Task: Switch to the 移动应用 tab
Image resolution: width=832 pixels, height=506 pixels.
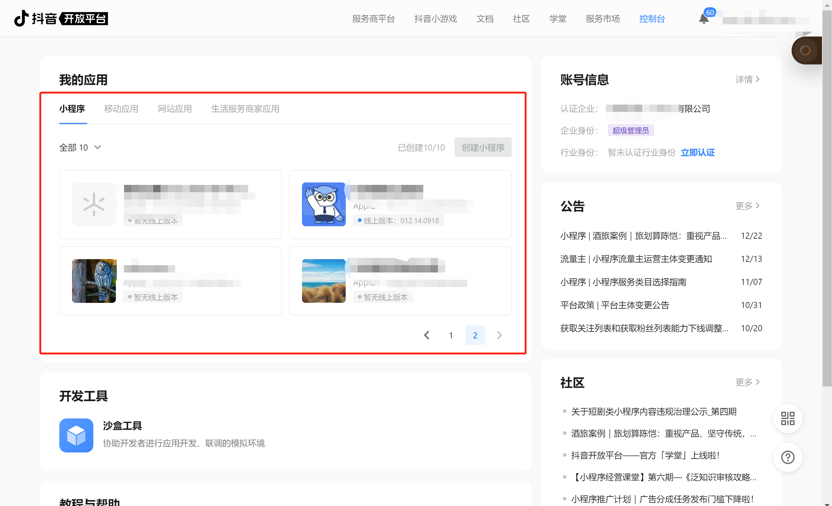Action: click(121, 109)
